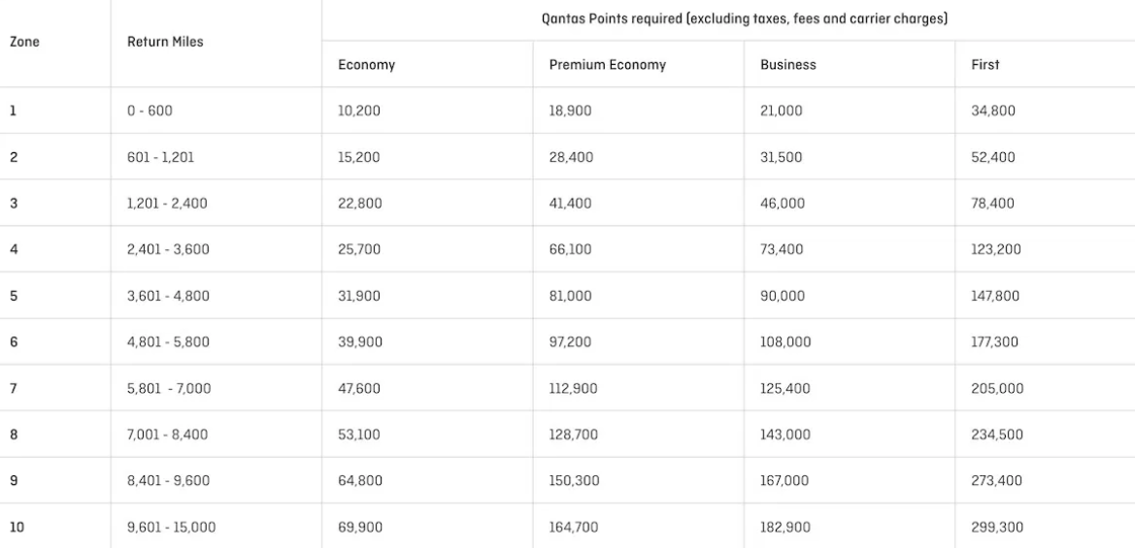The image size is (1135, 548).
Task: Click the Zone column header
Action: pyautogui.click(x=25, y=43)
